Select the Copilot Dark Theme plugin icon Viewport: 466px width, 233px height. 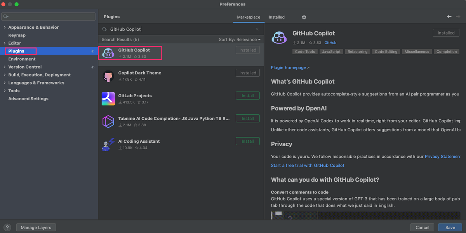[x=108, y=76]
